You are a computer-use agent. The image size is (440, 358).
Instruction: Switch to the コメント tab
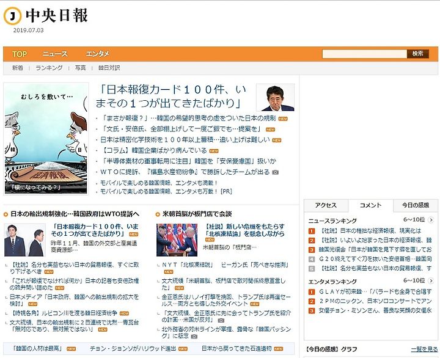pos(371,205)
